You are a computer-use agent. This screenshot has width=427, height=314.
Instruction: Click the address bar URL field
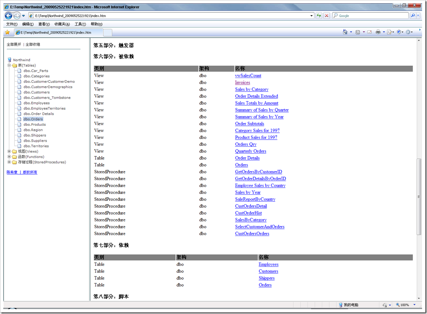[169, 16]
